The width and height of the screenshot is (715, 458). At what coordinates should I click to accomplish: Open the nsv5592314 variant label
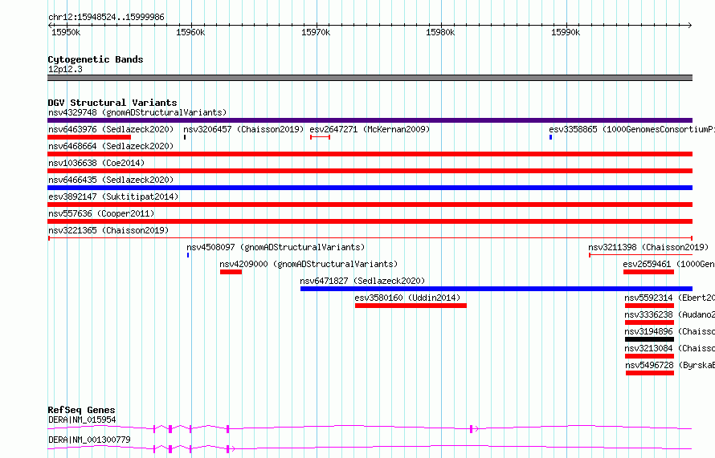(669, 298)
